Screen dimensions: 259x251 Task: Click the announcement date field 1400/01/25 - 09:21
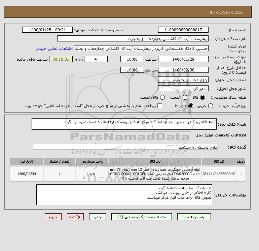point(47,30)
